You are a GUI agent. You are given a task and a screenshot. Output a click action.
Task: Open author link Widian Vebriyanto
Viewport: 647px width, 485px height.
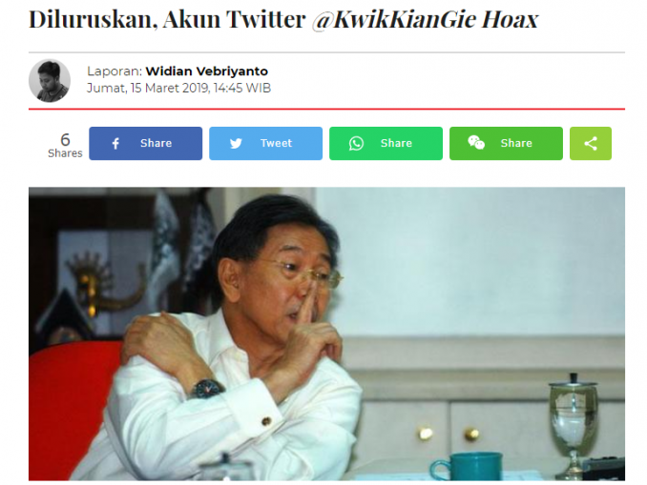point(207,71)
